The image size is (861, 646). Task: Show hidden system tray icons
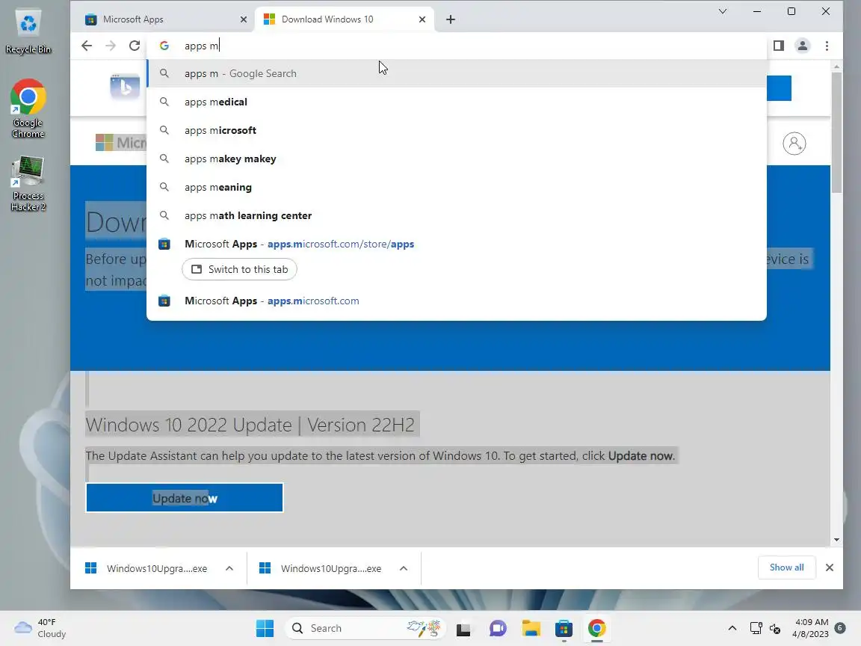732,628
